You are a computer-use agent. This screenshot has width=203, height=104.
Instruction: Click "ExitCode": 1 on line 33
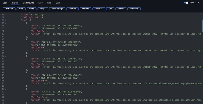point(39,48)
